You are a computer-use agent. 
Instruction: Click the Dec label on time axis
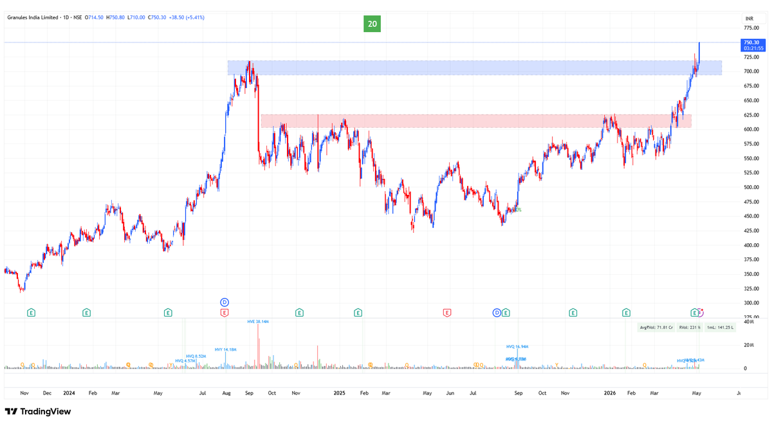(x=47, y=392)
